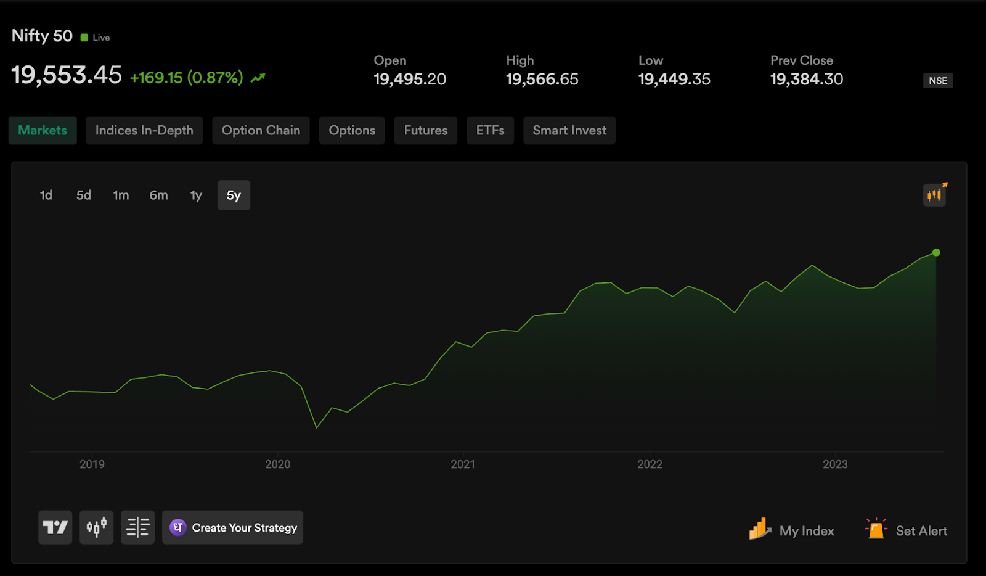Click the High label

[x=520, y=60]
